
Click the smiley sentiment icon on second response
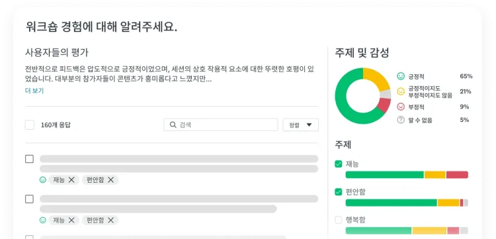point(43,220)
